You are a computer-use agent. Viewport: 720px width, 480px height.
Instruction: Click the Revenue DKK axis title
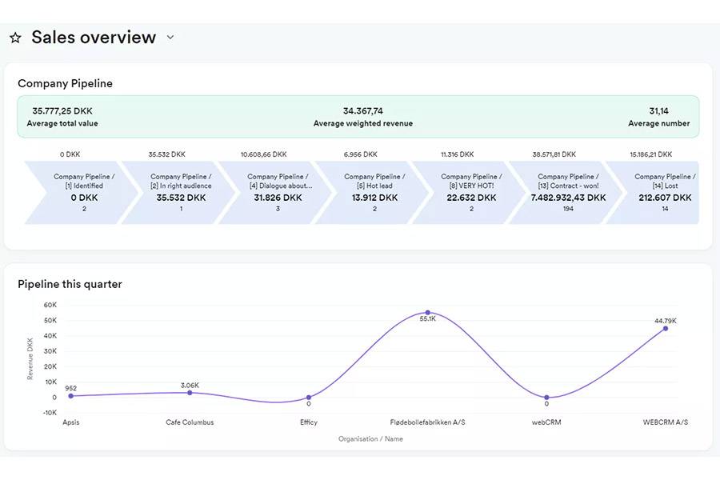30,358
